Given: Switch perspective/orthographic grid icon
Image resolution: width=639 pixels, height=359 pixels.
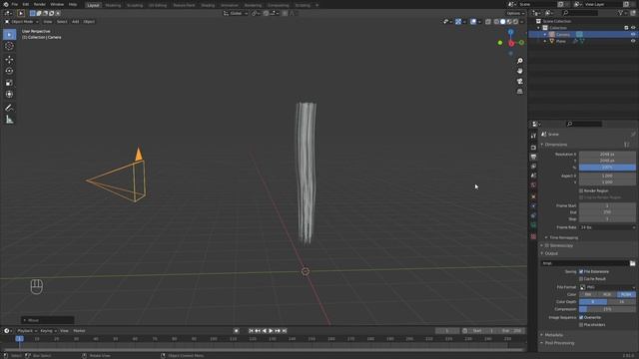Looking at the screenshot, I should (519, 92).
